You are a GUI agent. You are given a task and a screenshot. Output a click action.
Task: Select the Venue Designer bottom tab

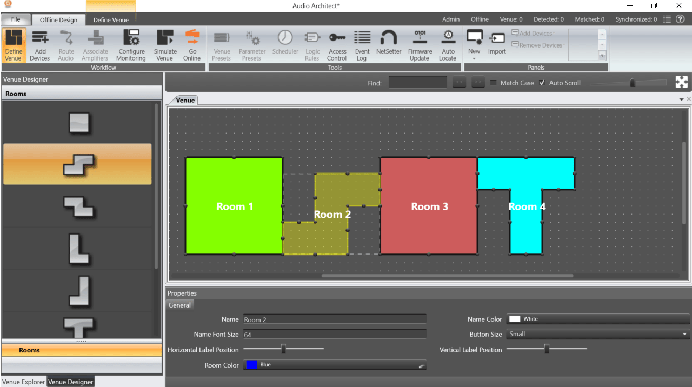(x=71, y=382)
